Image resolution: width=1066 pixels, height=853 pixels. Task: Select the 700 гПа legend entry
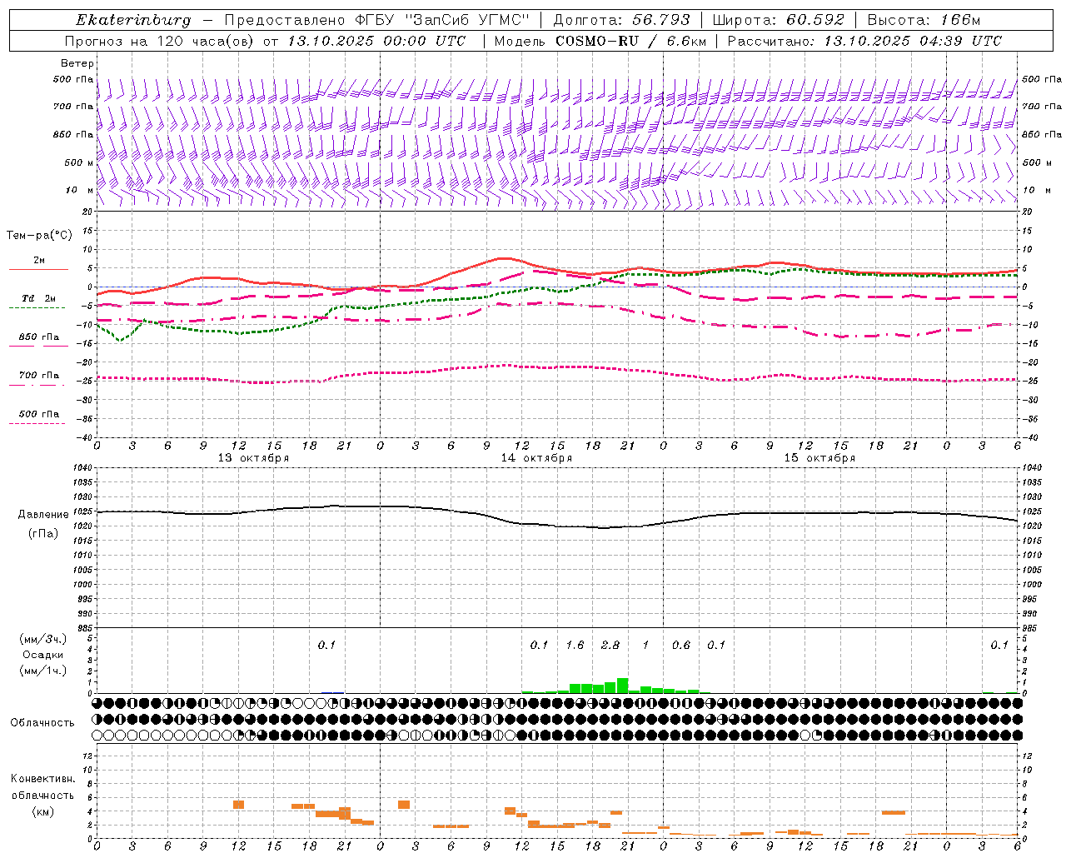pyautogui.click(x=38, y=375)
